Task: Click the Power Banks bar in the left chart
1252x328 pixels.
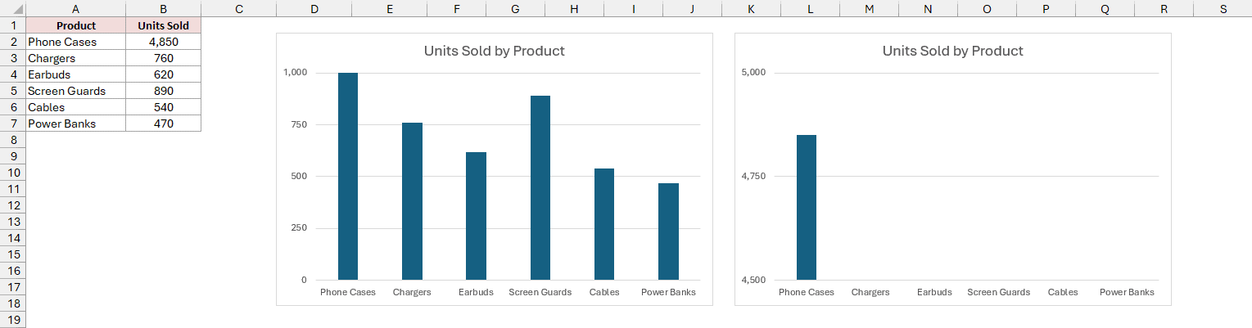Action: click(x=668, y=231)
